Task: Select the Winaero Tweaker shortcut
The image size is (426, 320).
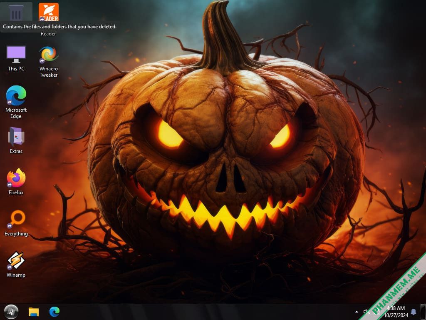Action: coord(48,62)
